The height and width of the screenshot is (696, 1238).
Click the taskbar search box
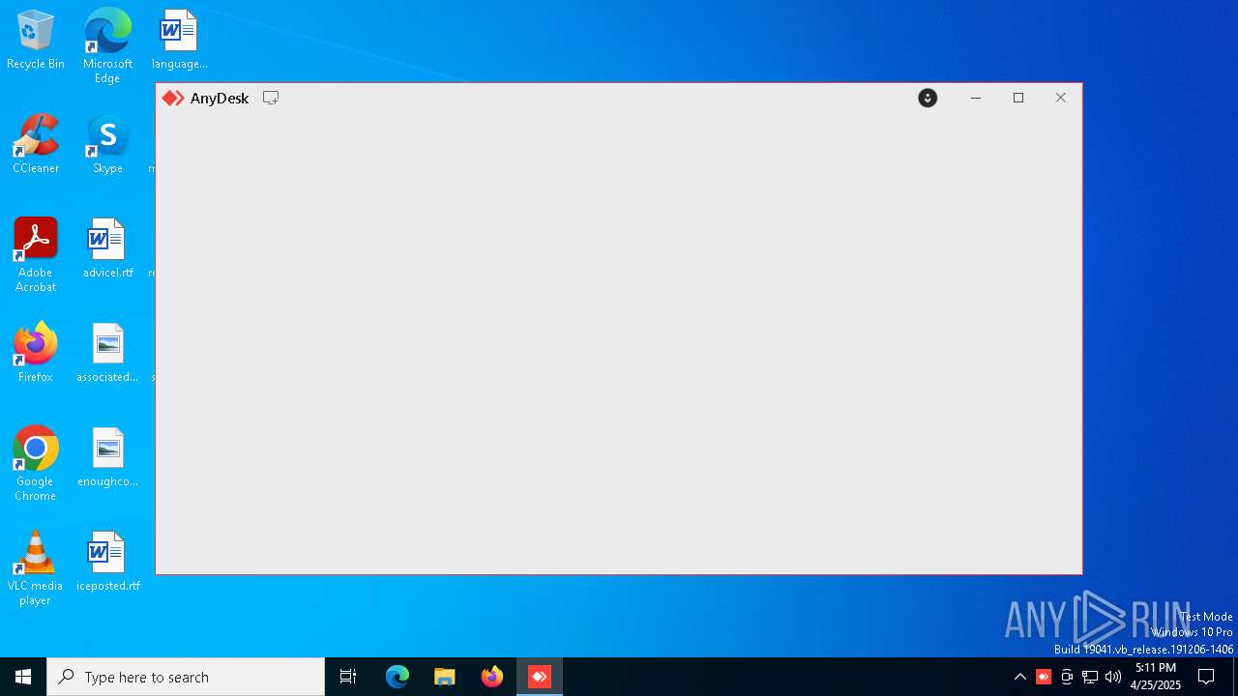186,677
